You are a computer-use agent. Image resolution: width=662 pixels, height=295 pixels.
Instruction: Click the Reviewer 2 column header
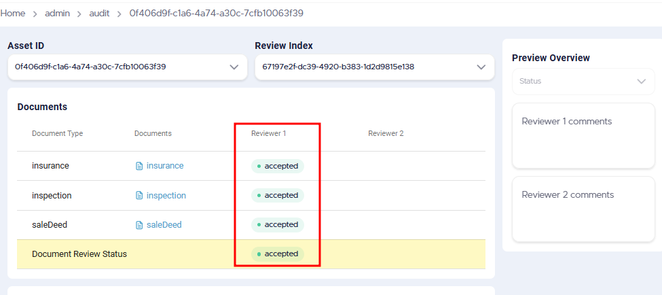pyautogui.click(x=386, y=133)
